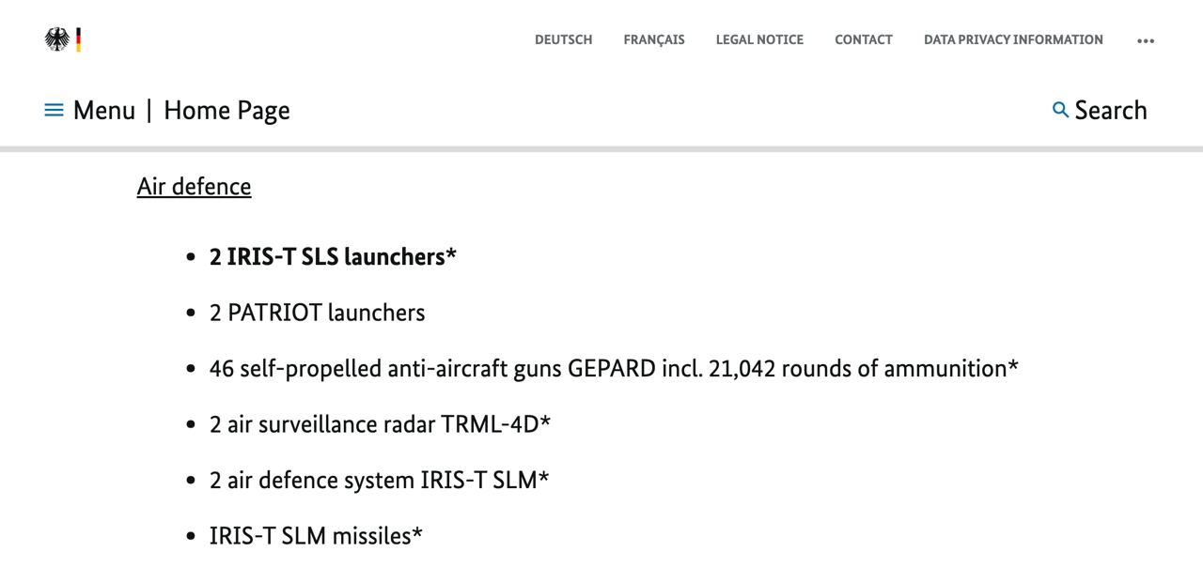This screenshot has width=1203, height=567.
Task: Switch language to DEUTSCH
Action: click(563, 39)
